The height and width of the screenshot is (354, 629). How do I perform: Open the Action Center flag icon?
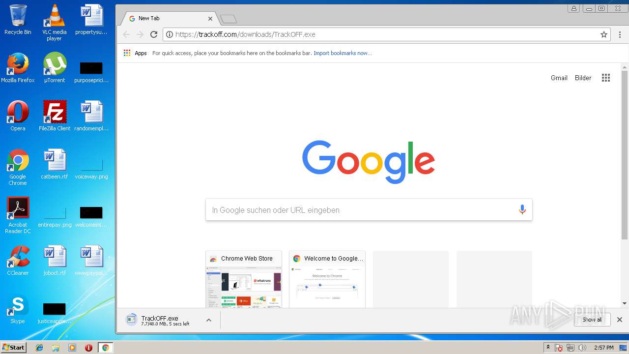pyautogui.click(x=559, y=348)
